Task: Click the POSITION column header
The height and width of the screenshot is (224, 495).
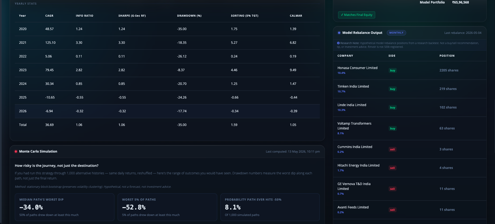Action: (447, 56)
